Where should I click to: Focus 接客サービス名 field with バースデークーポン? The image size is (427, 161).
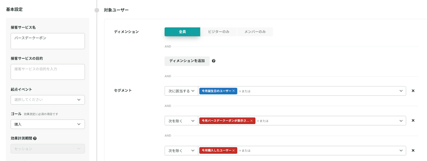pos(48,41)
